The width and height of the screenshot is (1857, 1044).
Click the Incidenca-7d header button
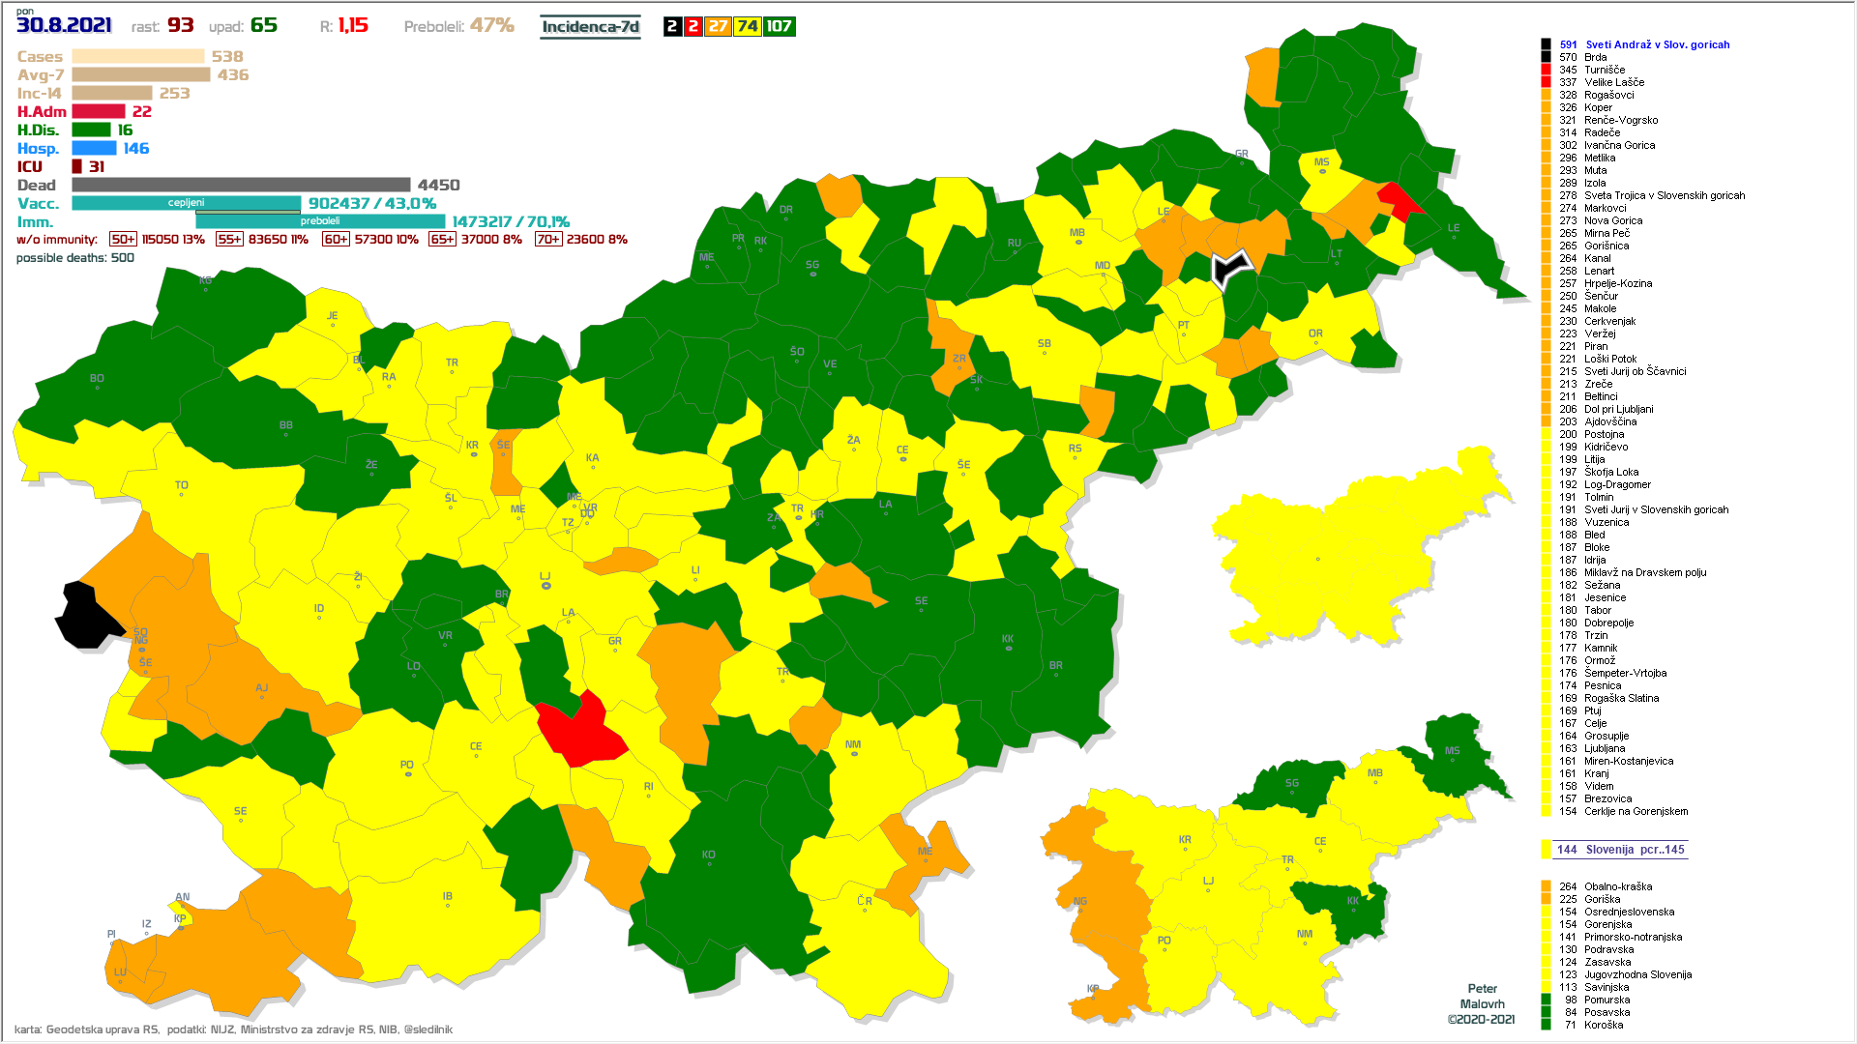point(590,26)
